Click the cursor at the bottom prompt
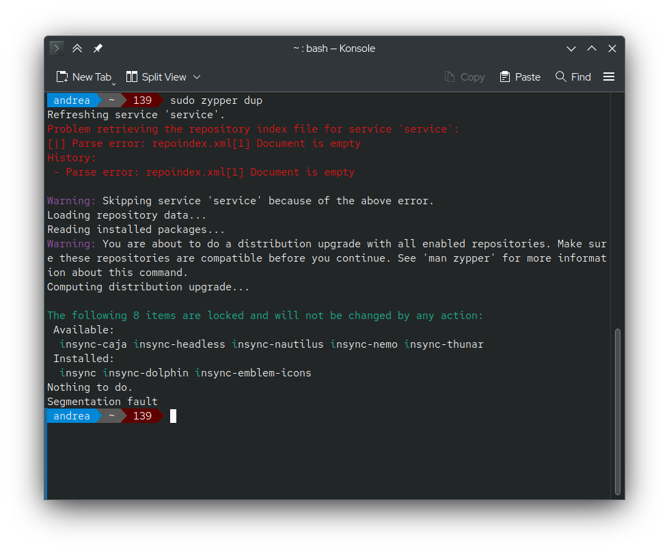The image size is (669, 552). pyautogui.click(x=173, y=416)
